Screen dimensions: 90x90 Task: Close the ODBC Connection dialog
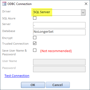tap(86, 4)
